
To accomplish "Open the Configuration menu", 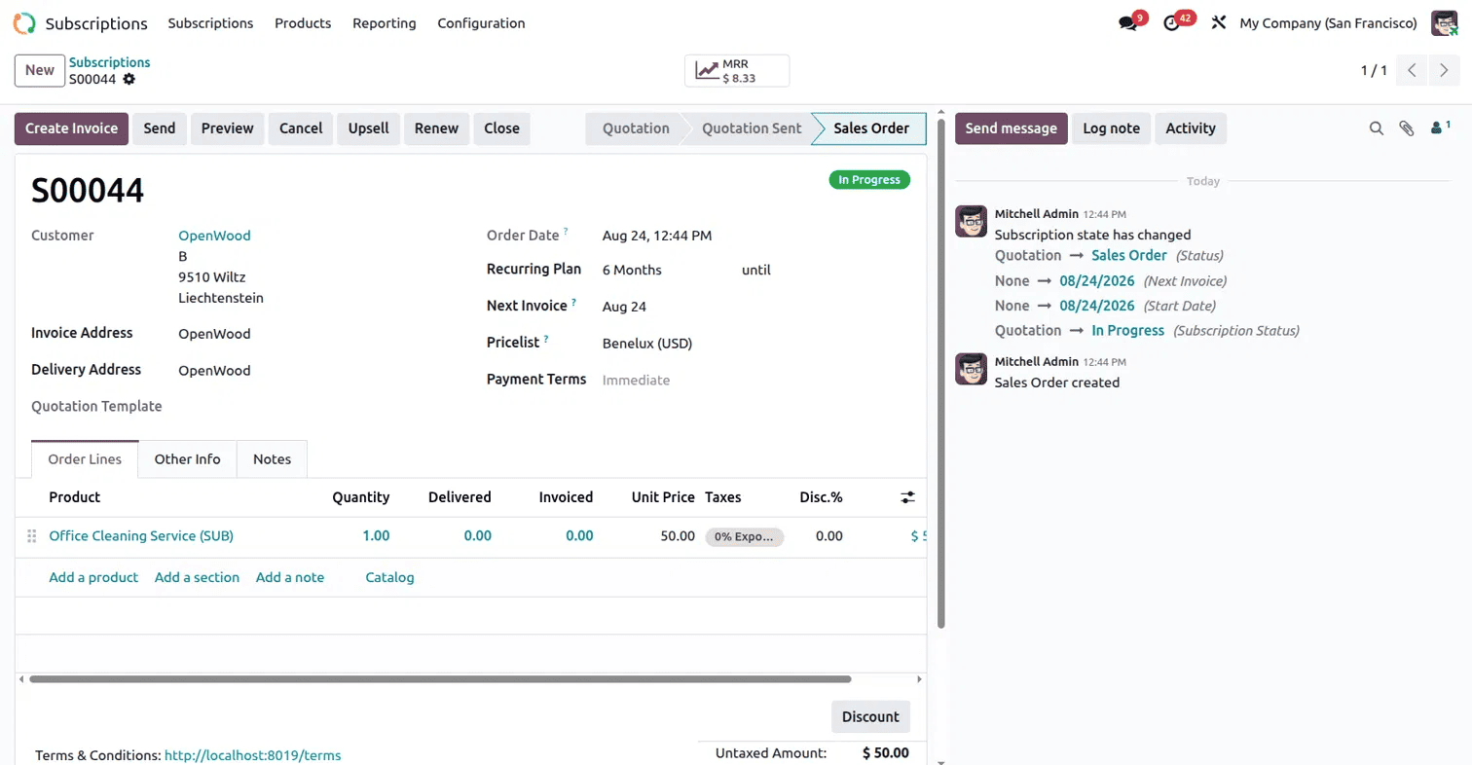I will click(481, 23).
